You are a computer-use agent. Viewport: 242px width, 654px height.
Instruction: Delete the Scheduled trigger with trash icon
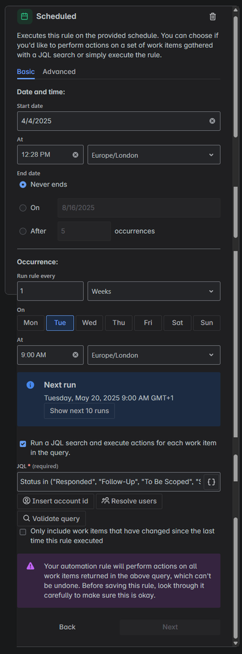tap(213, 16)
